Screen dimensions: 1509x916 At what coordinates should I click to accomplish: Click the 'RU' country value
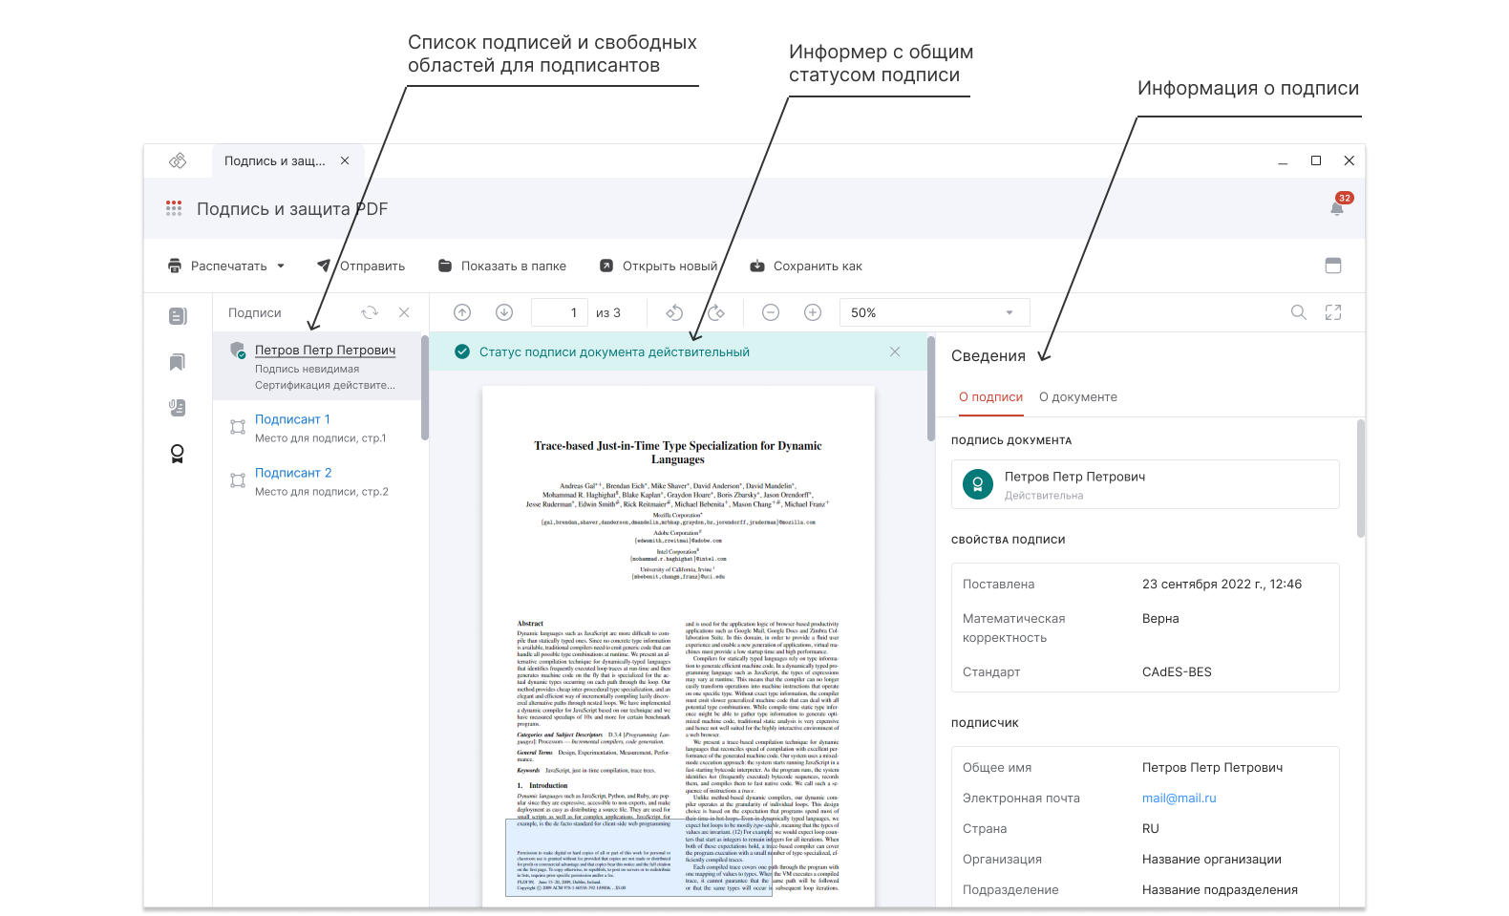click(1150, 828)
